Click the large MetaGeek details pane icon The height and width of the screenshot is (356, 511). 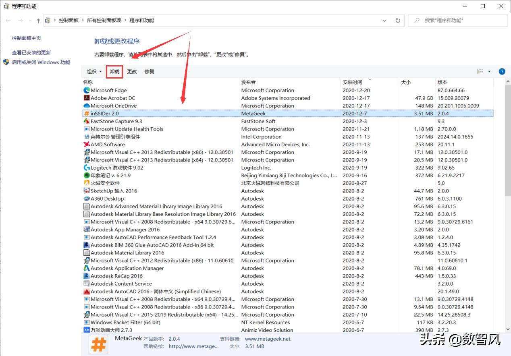click(98, 345)
